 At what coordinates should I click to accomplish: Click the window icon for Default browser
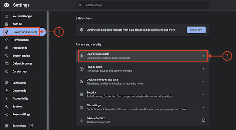[x=6, y=63]
